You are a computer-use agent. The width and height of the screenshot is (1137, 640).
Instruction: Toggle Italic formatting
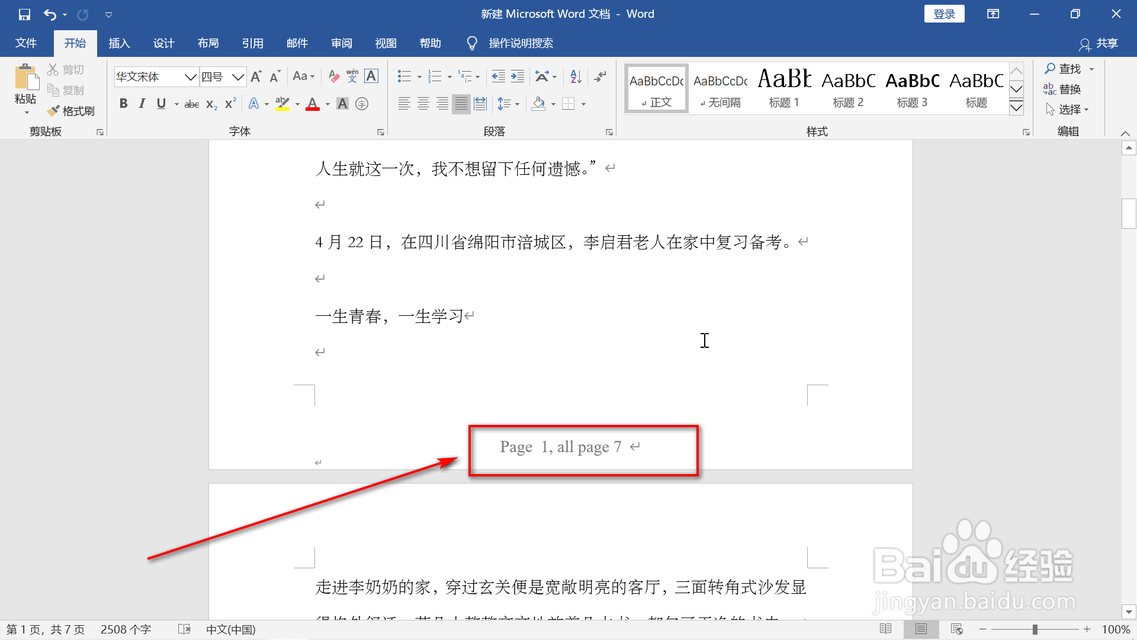142,104
